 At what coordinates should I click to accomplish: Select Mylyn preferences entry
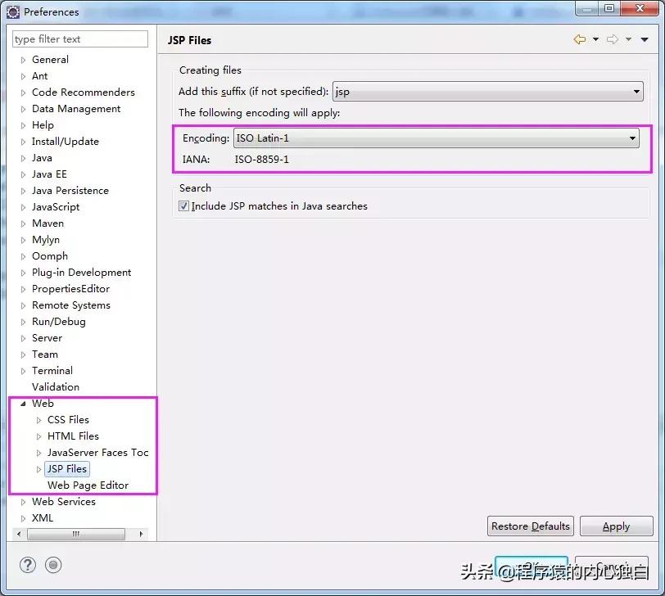(46, 240)
